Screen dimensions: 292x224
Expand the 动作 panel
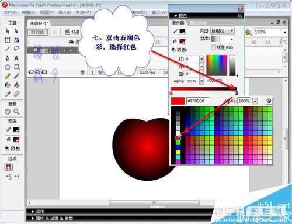click(33, 211)
